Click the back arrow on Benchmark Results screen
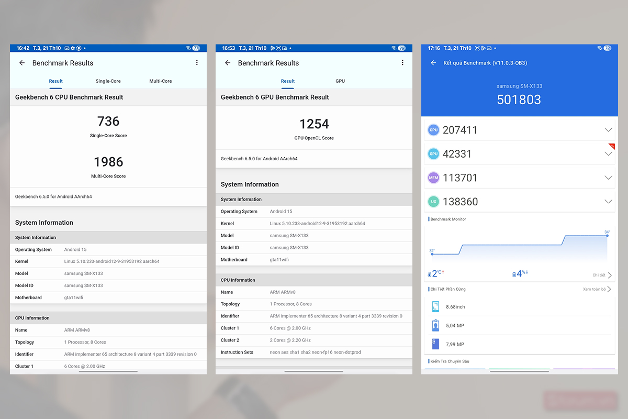The height and width of the screenshot is (419, 628). (x=21, y=63)
